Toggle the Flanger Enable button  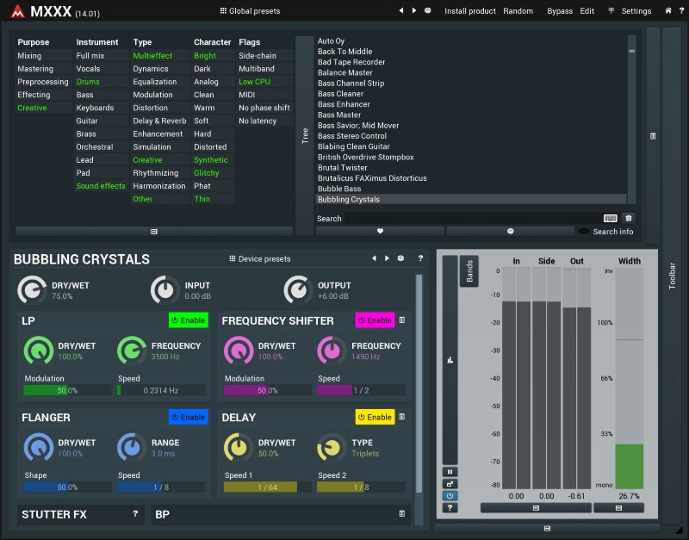(188, 417)
